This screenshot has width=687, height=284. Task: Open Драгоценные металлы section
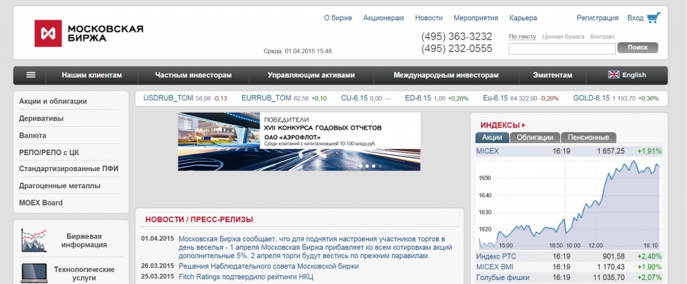(x=60, y=186)
